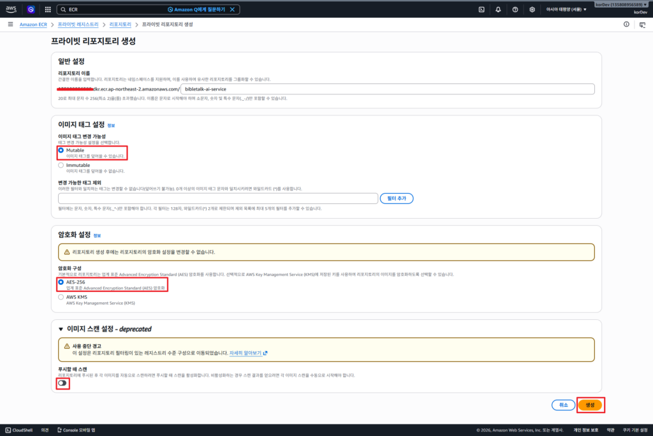Image resolution: width=653 pixels, height=436 pixels.
Task: Open the korDev account dropdown
Action: (621, 4)
